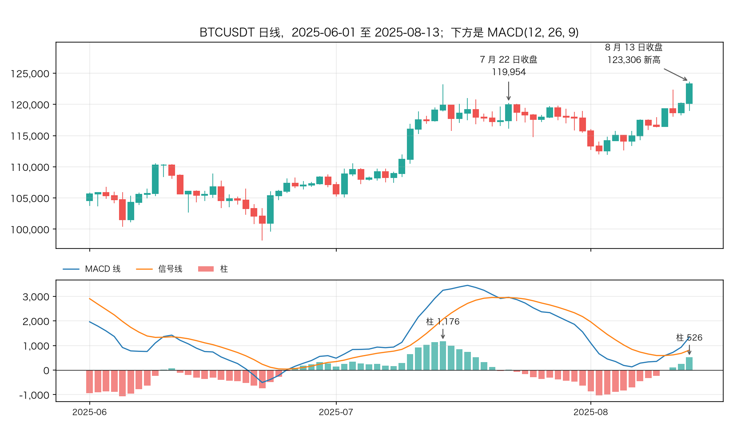This screenshot has width=733, height=426.
Task: Click the 柱 legend entry
Action: (224, 269)
